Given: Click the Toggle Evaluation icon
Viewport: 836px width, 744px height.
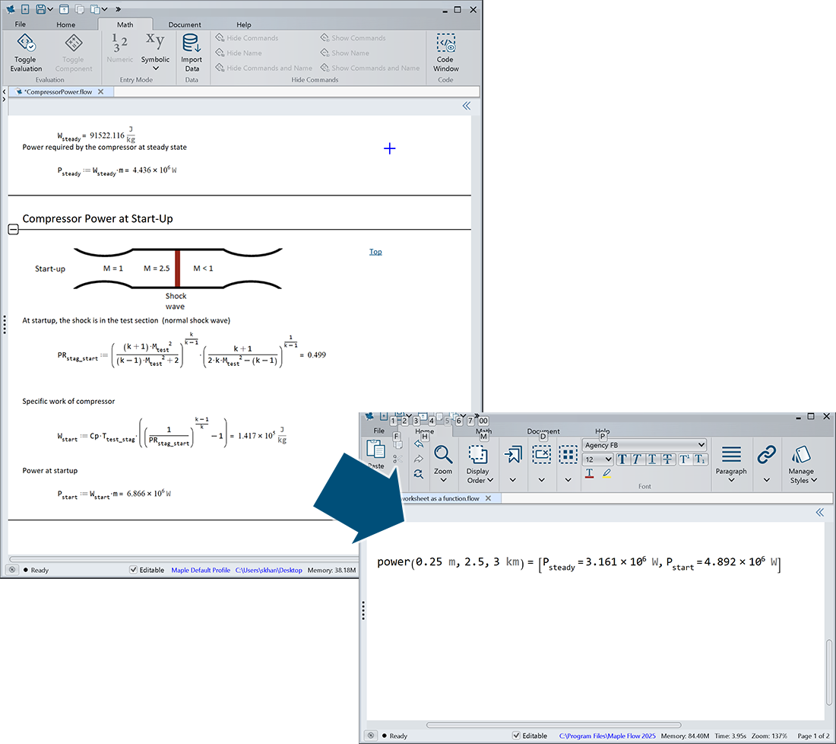Looking at the screenshot, I should tap(26, 43).
